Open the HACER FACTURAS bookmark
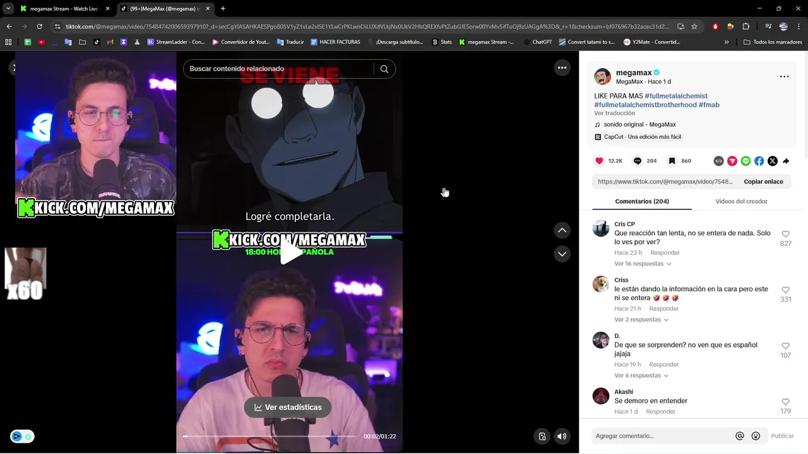This screenshot has height=454, width=808. [335, 42]
